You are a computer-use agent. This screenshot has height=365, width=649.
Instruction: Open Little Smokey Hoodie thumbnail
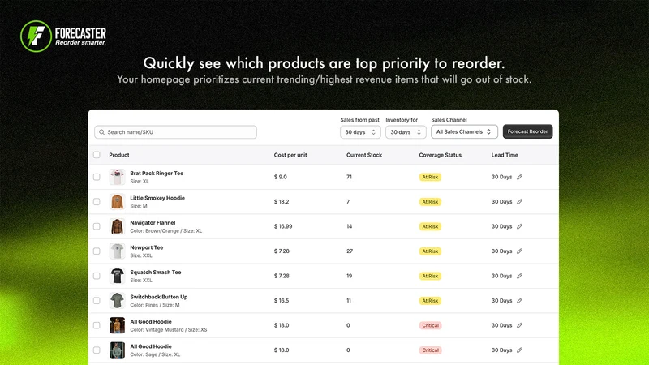pos(117,202)
